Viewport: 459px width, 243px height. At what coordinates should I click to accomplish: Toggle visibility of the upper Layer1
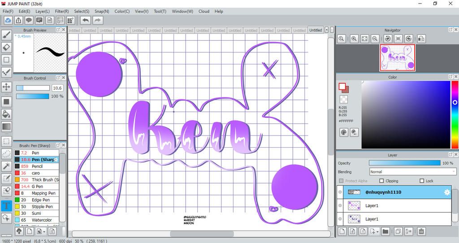click(340, 205)
